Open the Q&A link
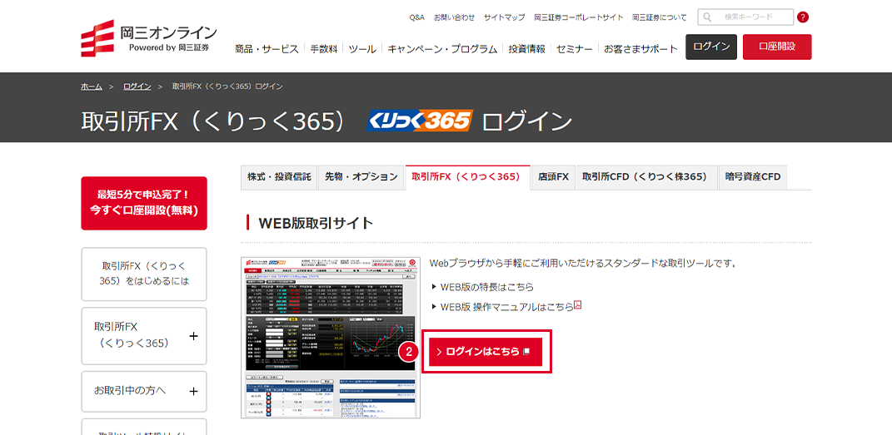This screenshot has height=435, width=892. 417,17
